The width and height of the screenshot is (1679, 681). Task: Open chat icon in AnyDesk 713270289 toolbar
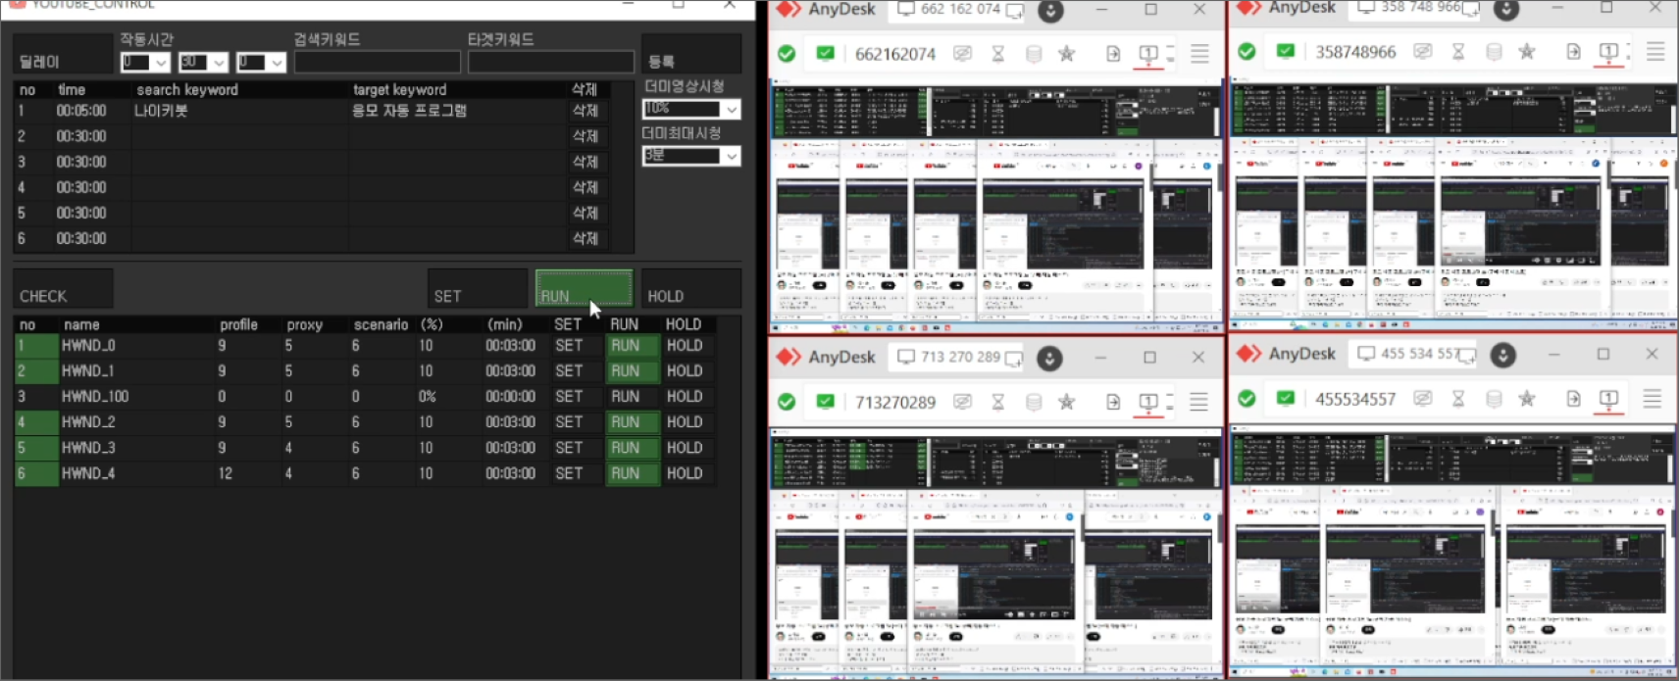click(x=963, y=402)
